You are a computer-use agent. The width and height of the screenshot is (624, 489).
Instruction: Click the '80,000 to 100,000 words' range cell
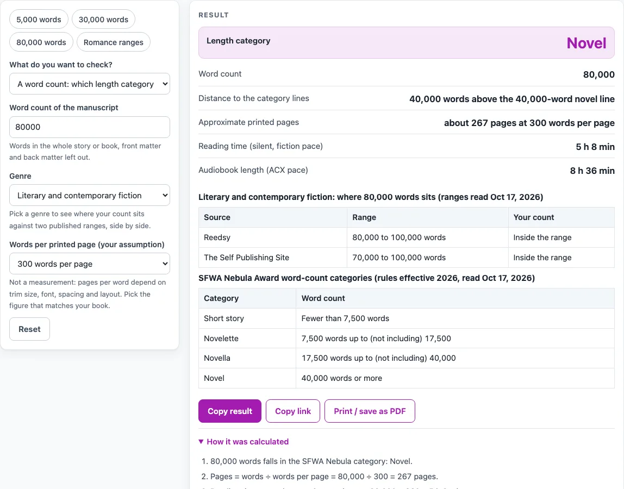coord(428,237)
